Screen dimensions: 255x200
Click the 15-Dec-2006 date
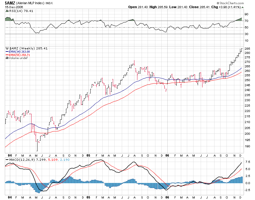[x=14, y=7]
